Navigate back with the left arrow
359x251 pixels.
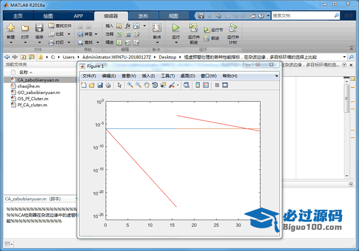coord(7,57)
